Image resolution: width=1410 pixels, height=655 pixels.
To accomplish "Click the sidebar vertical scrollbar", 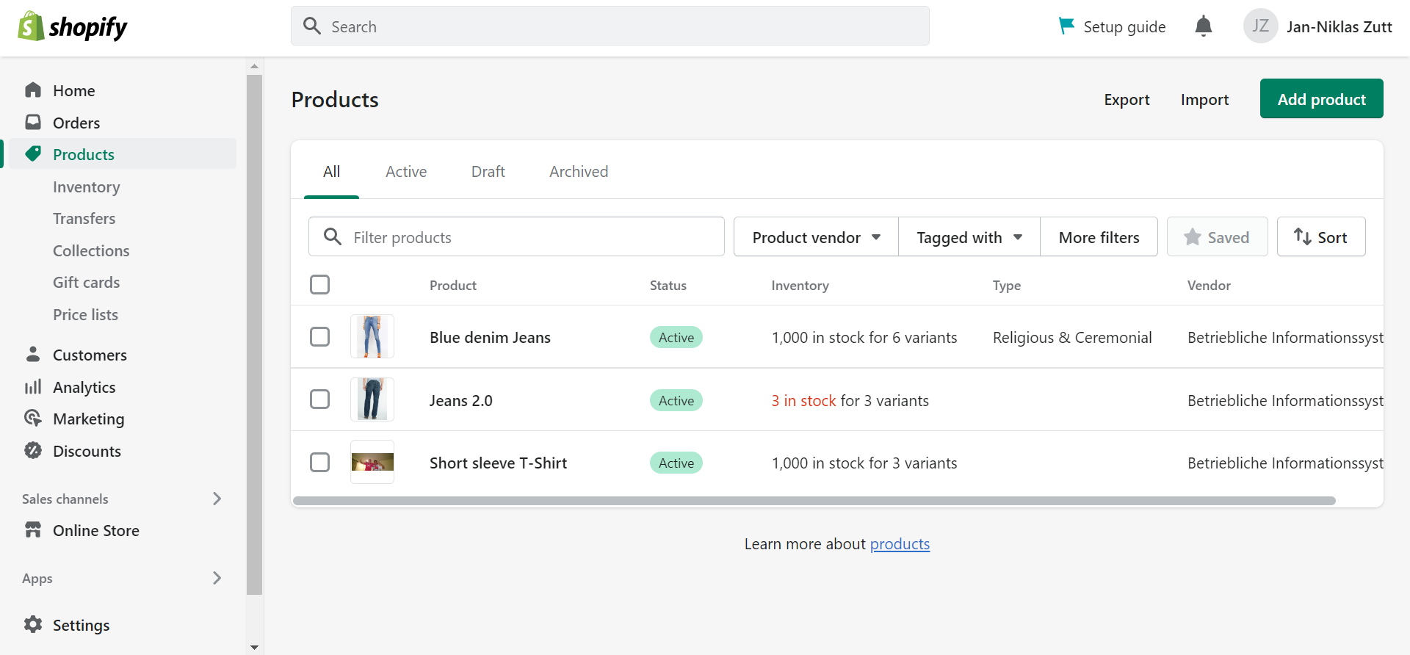I will [254, 334].
